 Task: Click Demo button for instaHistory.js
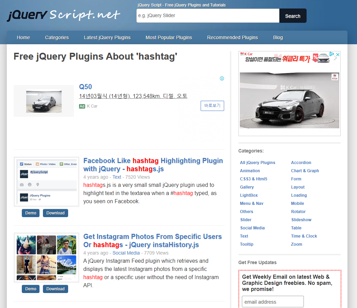[31, 289]
